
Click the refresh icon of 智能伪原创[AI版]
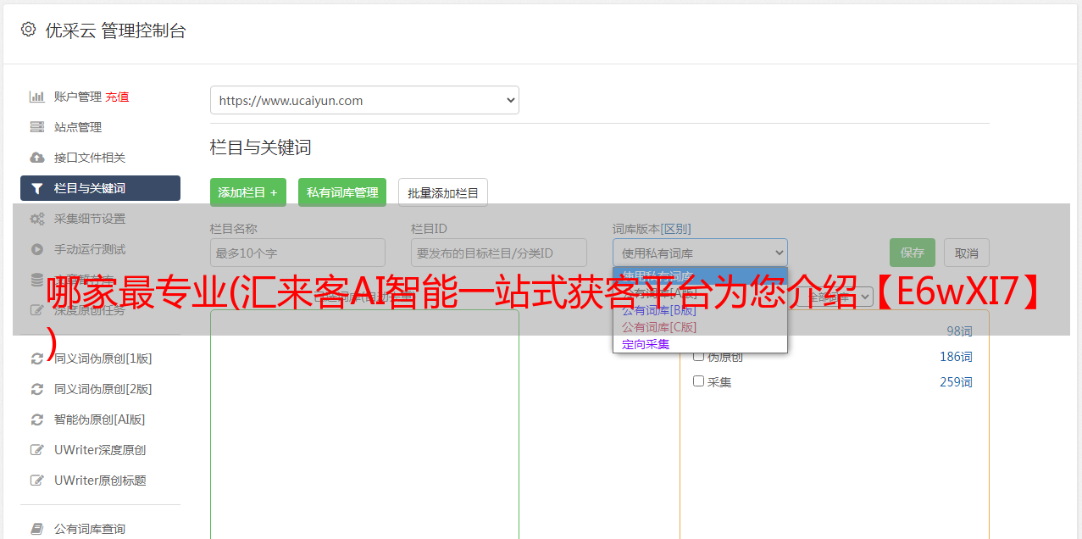point(37,420)
